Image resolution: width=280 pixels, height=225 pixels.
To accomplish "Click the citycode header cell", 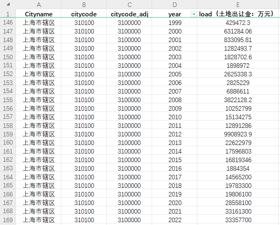I will tap(84, 14).
